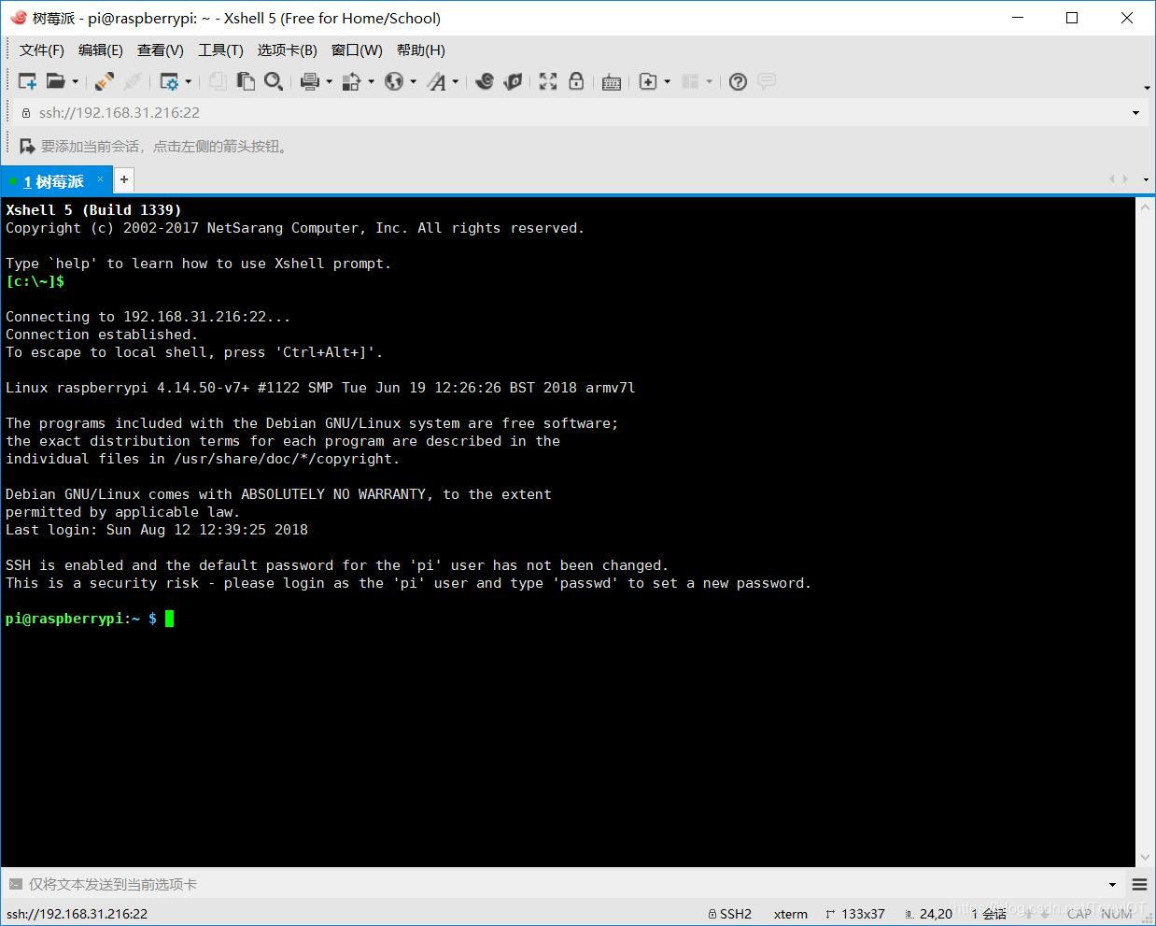
Task: Expand the Print dropdown arrow
Action: tap(329, 81)
